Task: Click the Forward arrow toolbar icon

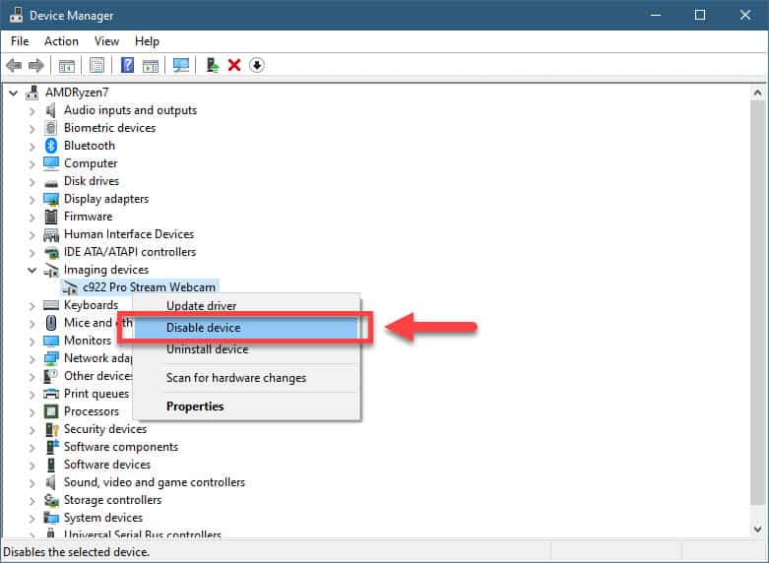Action: coord(36,65)
